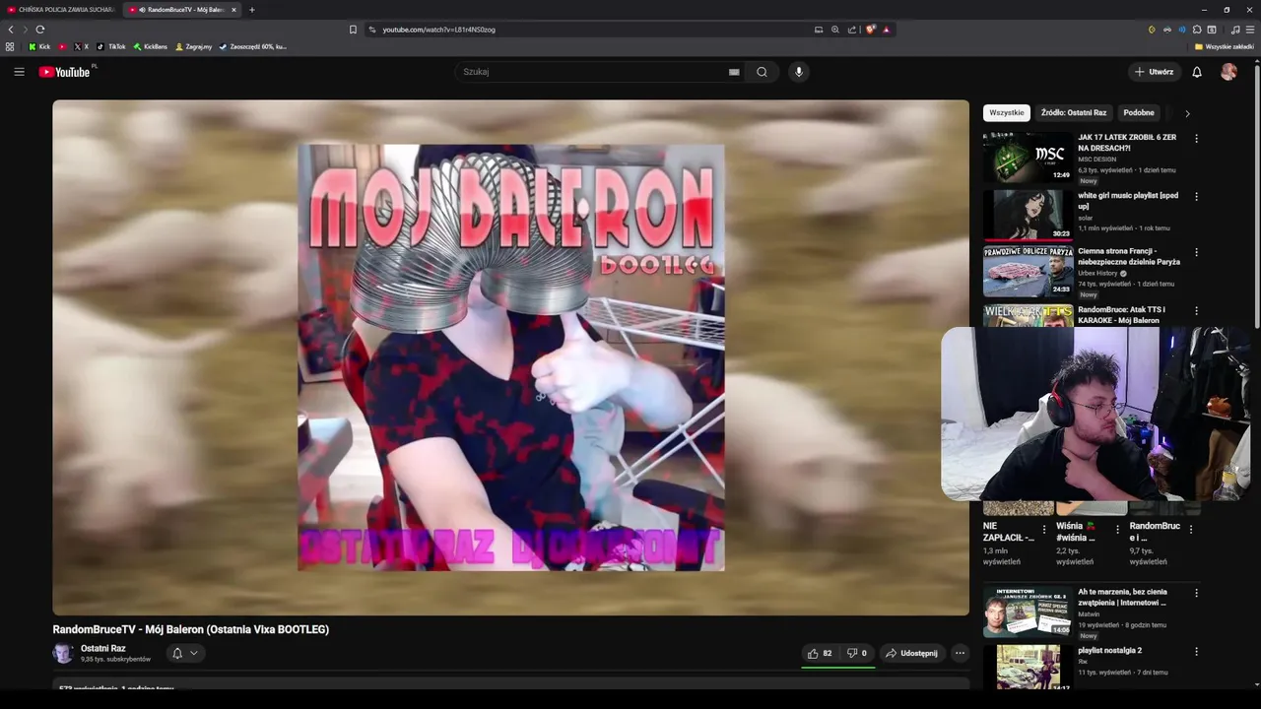Open Brave Shields lion icon
Viewport: 1261px width, 709px height.
[x=870, y=30]
